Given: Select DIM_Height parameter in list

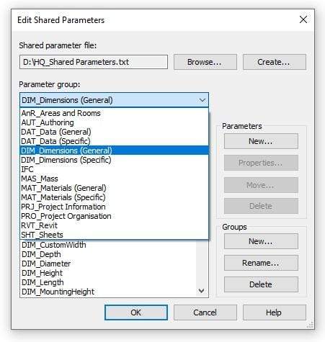Looking at the screenshot, I should (x=108, y=273).
